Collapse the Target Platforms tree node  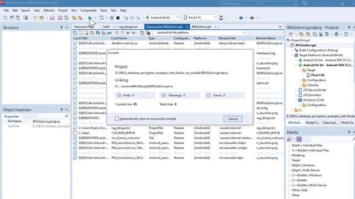tap(292, 55)
